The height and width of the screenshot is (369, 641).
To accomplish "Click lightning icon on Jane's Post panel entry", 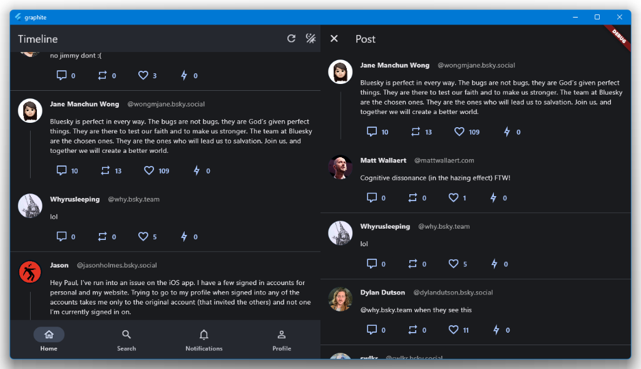I will pyautogui.click(x=507, y=132).
